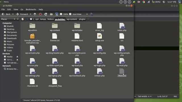This screenshot has height=102, width=182.
Task: Reload the current folder
Action: pyautogui.click(x=46, y=14)
